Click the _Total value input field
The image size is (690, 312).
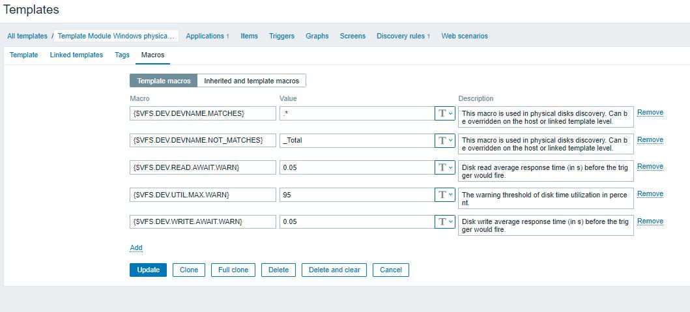(356, 140)
